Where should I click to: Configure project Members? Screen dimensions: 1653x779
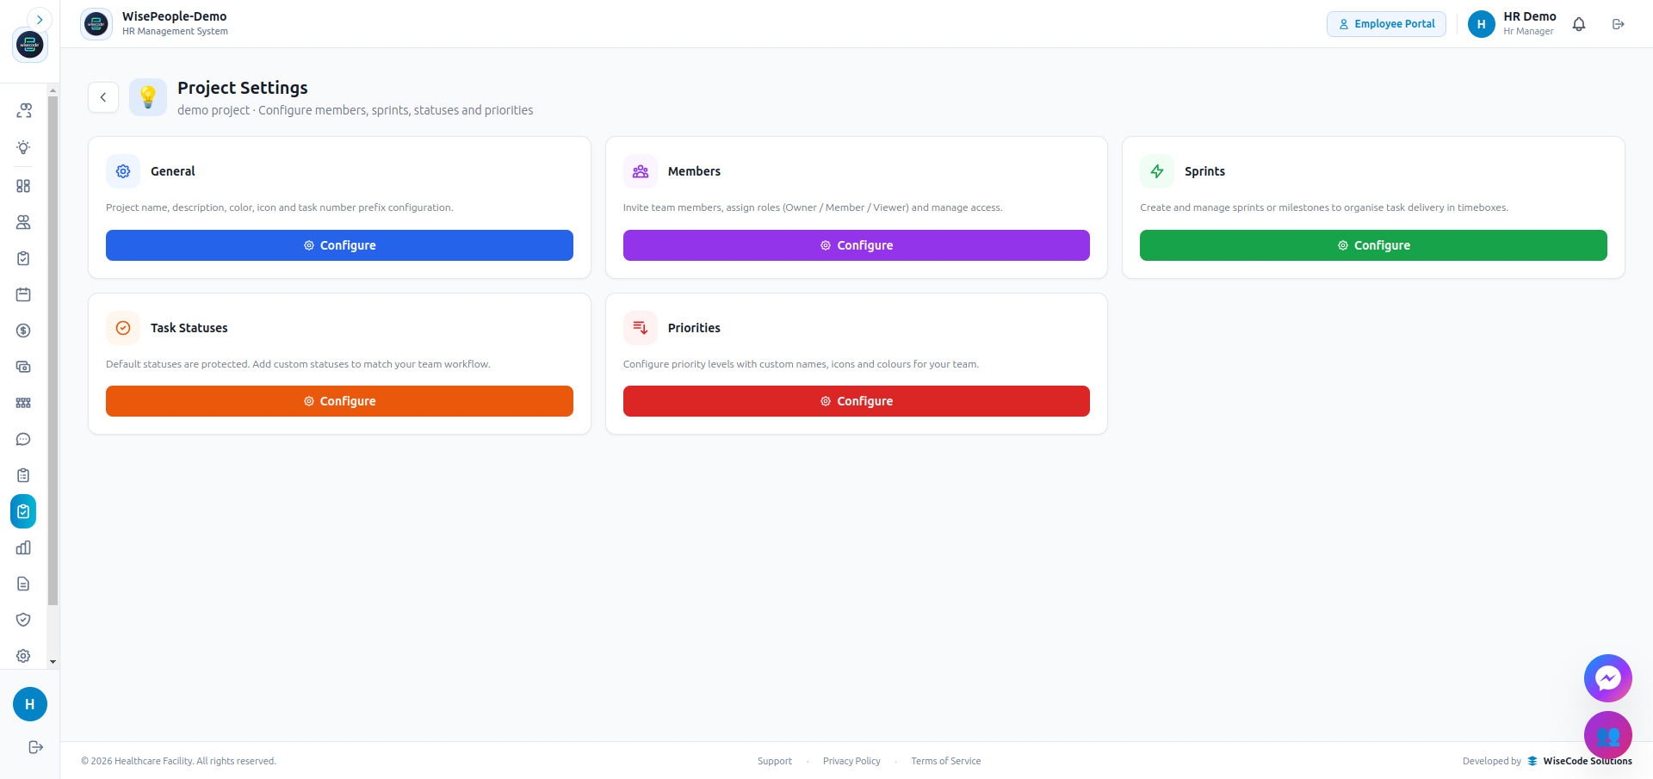(x=857, y=245)
